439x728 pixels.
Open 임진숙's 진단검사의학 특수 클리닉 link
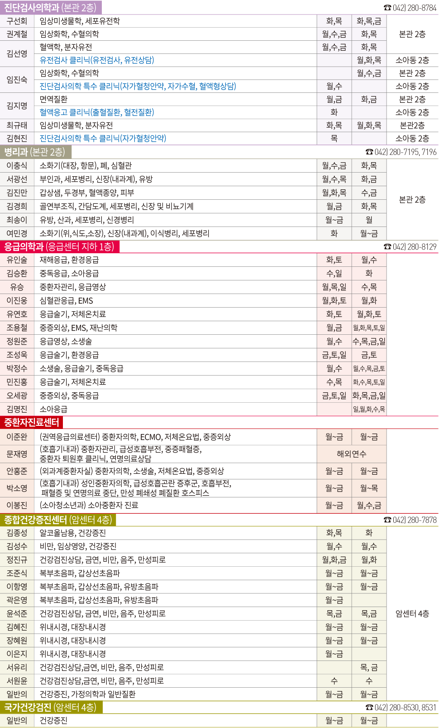(x=138, y=86)
